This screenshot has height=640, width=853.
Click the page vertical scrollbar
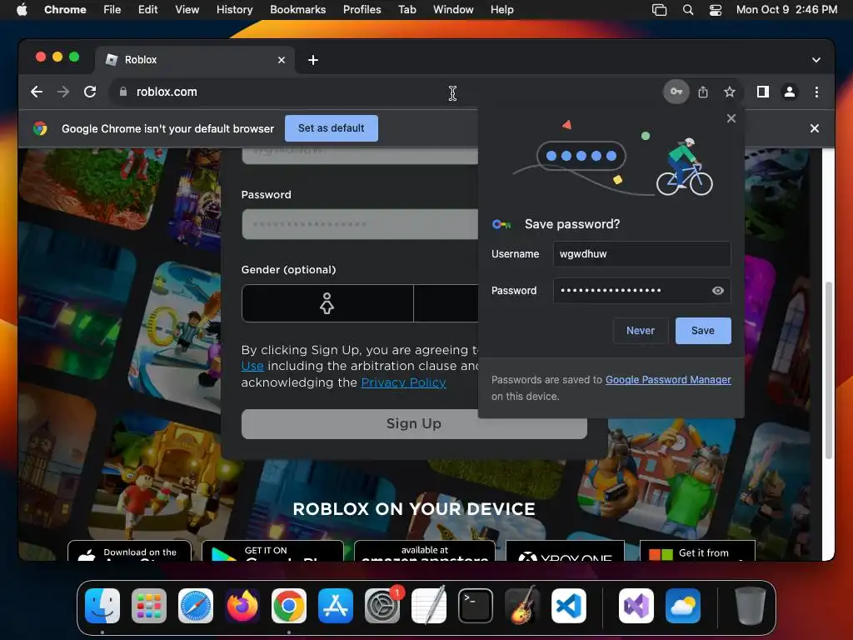click(827, 370)
